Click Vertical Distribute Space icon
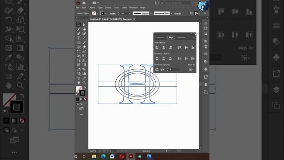This screenshot has height=160, width=284. [x=157, y=69]
